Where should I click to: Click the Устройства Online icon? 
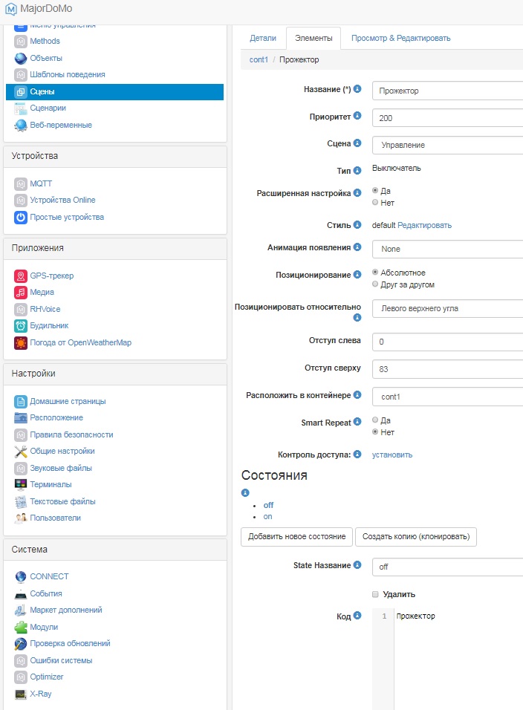pos(20,200)
